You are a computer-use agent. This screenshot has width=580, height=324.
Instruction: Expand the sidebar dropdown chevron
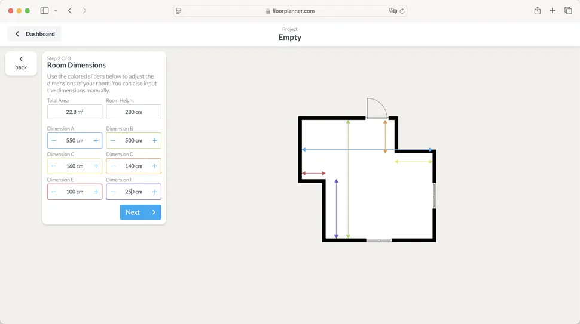coord(56,11)
